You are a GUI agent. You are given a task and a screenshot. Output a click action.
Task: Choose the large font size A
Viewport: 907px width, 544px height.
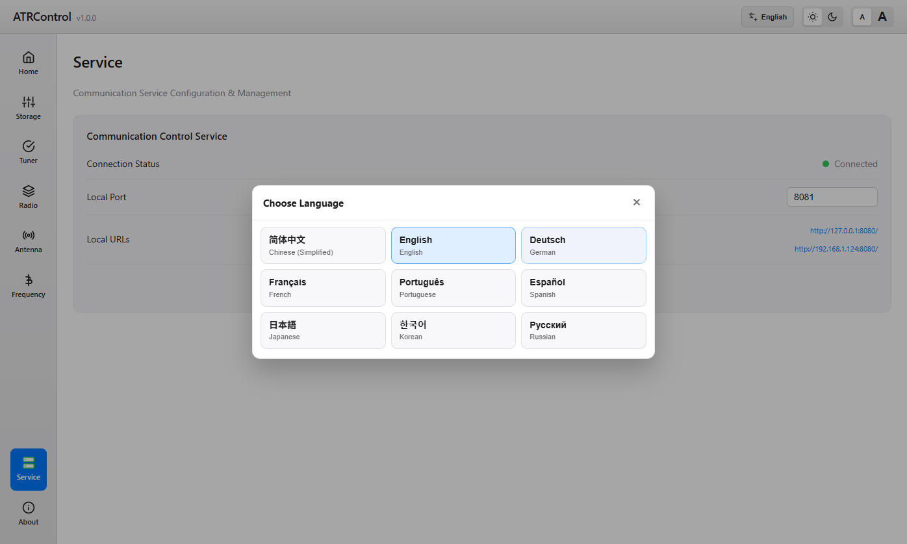click(882, 17)
